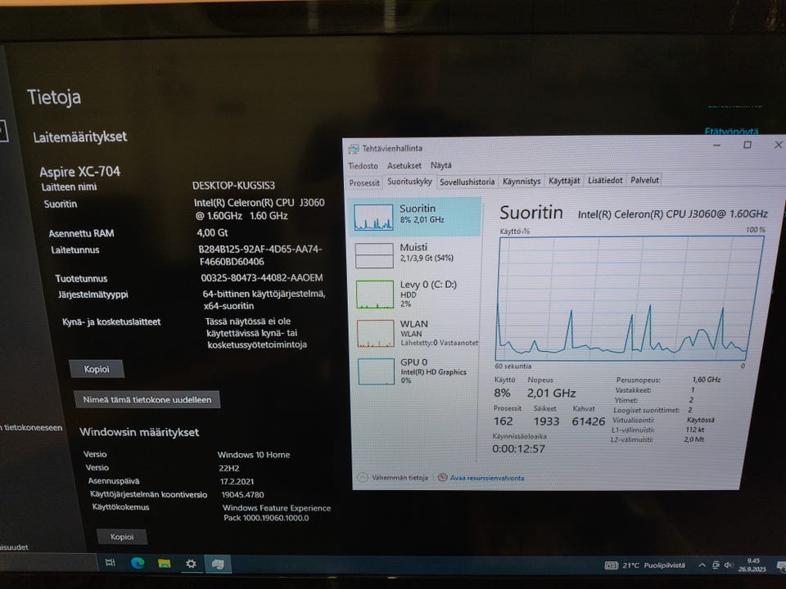Screen dimensions: 786x589
Task: Open File Explorer from the taskbar
Action: tap(165, 564)
